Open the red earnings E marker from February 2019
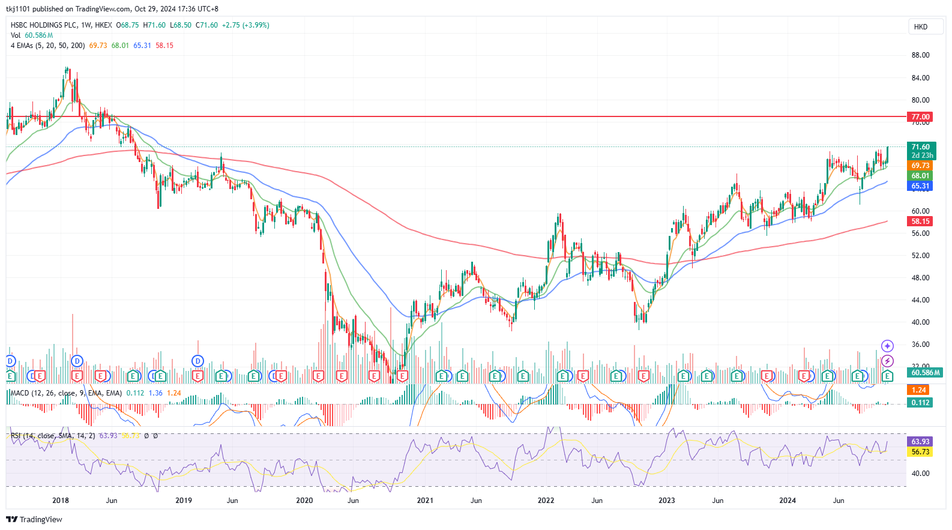Screen dimensions: 952x530 pyautogui.click(x=197, y=376)
